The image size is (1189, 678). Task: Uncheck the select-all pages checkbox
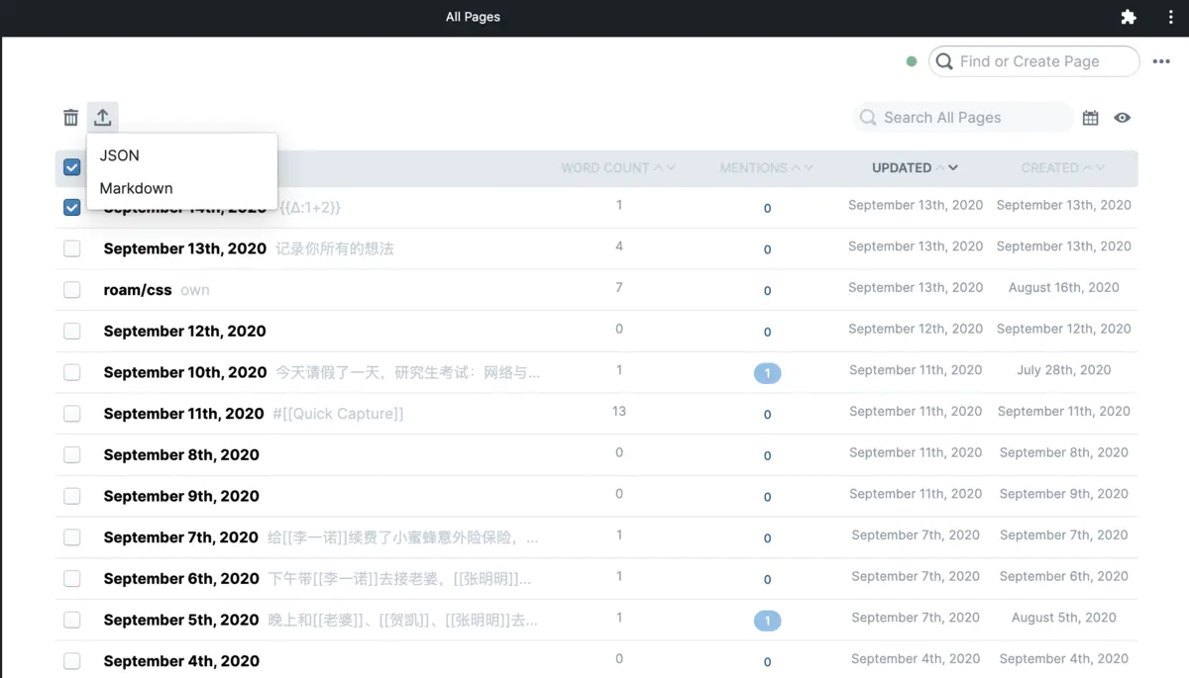[x=70, y=167]
